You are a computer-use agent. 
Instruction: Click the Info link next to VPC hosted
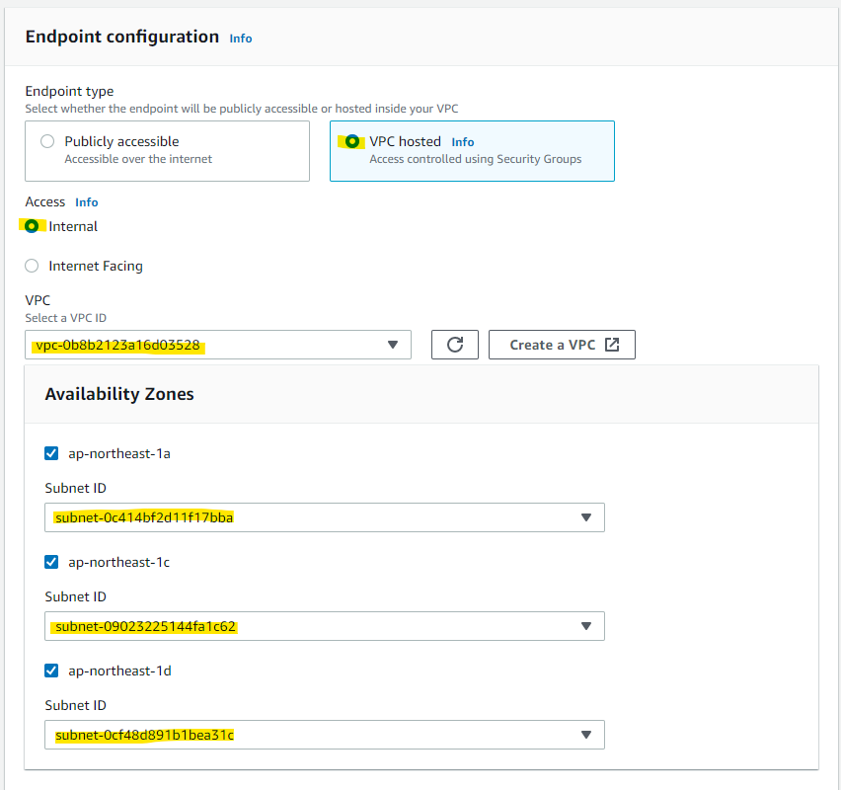(463, 142)
